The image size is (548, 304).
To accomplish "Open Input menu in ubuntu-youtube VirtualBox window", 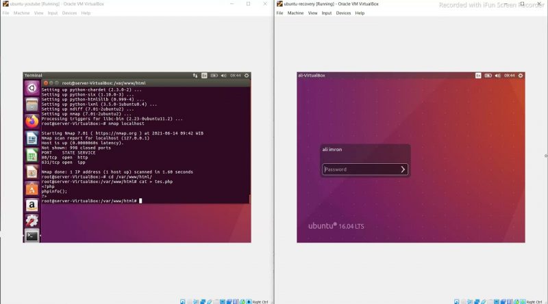I will point(53,13).
